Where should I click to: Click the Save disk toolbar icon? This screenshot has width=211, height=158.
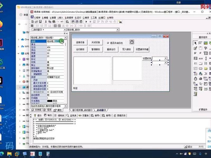tap(40, 22)
